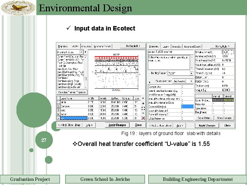This screenshot has width=247, height=185.
Task: Click Close in the right dialog
Action: (x=227, y=125)
